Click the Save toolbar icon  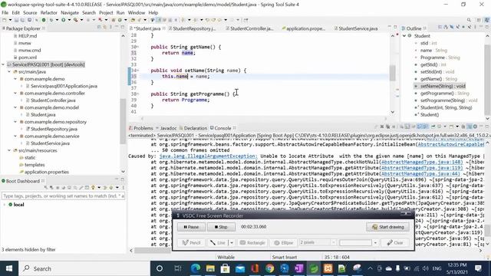pyautogui.click(x=16, y=20)
